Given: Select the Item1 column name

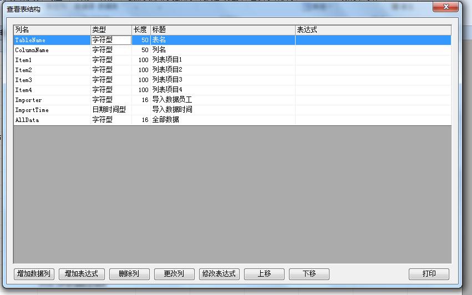Looking at the screenshot, I should click(52, 60).
